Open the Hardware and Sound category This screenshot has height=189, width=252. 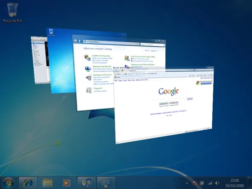[x=102, y=75]
